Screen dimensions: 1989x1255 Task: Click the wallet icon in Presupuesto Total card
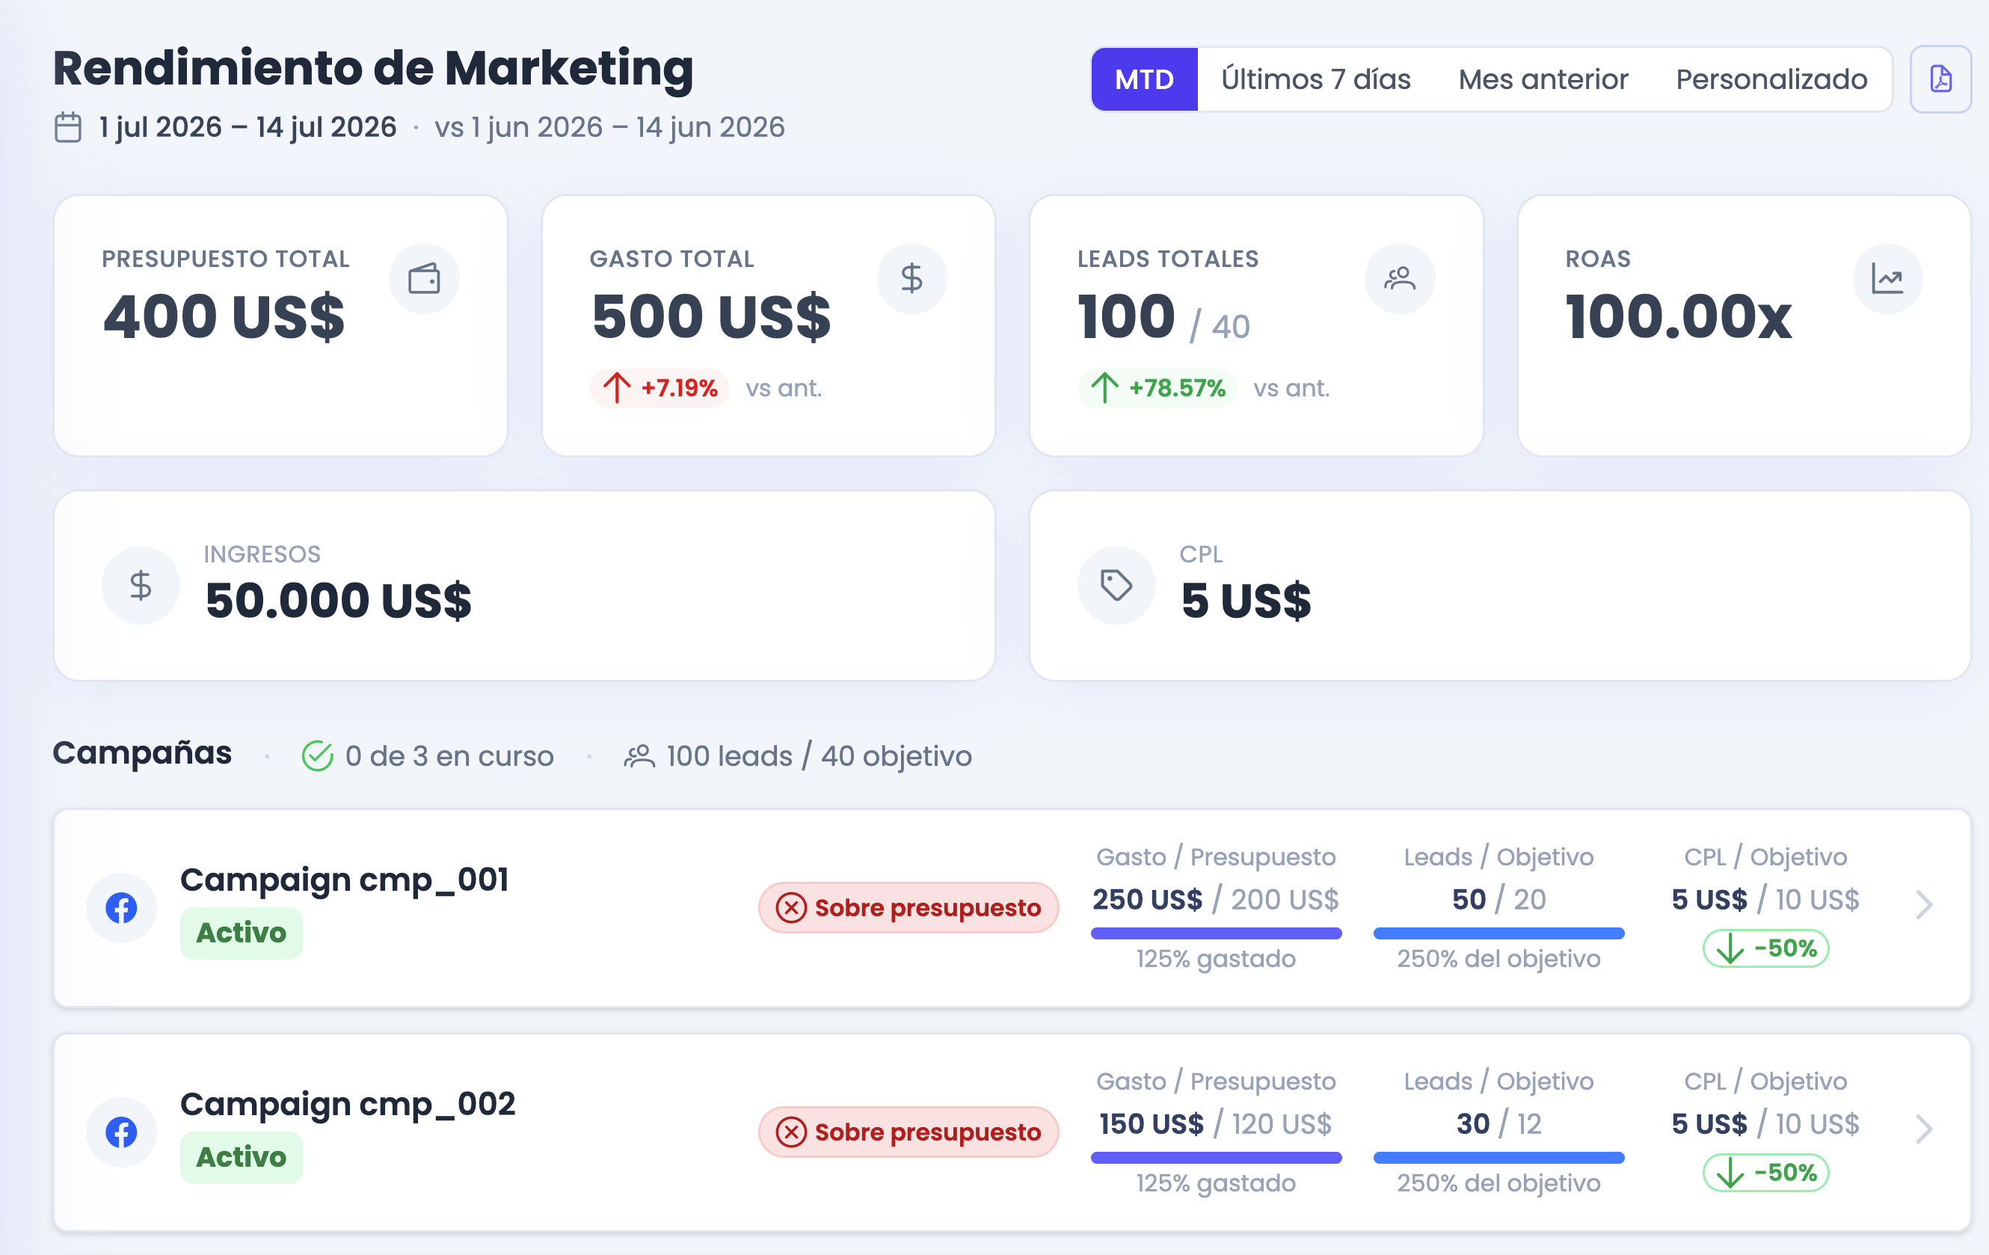pyautogui.click(x=424, y=278)
